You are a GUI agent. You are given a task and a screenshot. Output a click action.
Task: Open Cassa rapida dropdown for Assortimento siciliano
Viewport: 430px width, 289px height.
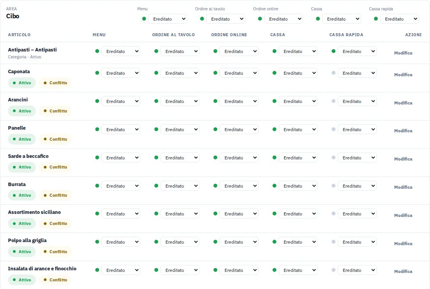pyautogui.click(x=357, y=214)
